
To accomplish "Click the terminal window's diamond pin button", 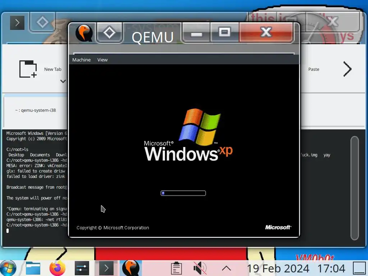I will (x=42, y=22).
